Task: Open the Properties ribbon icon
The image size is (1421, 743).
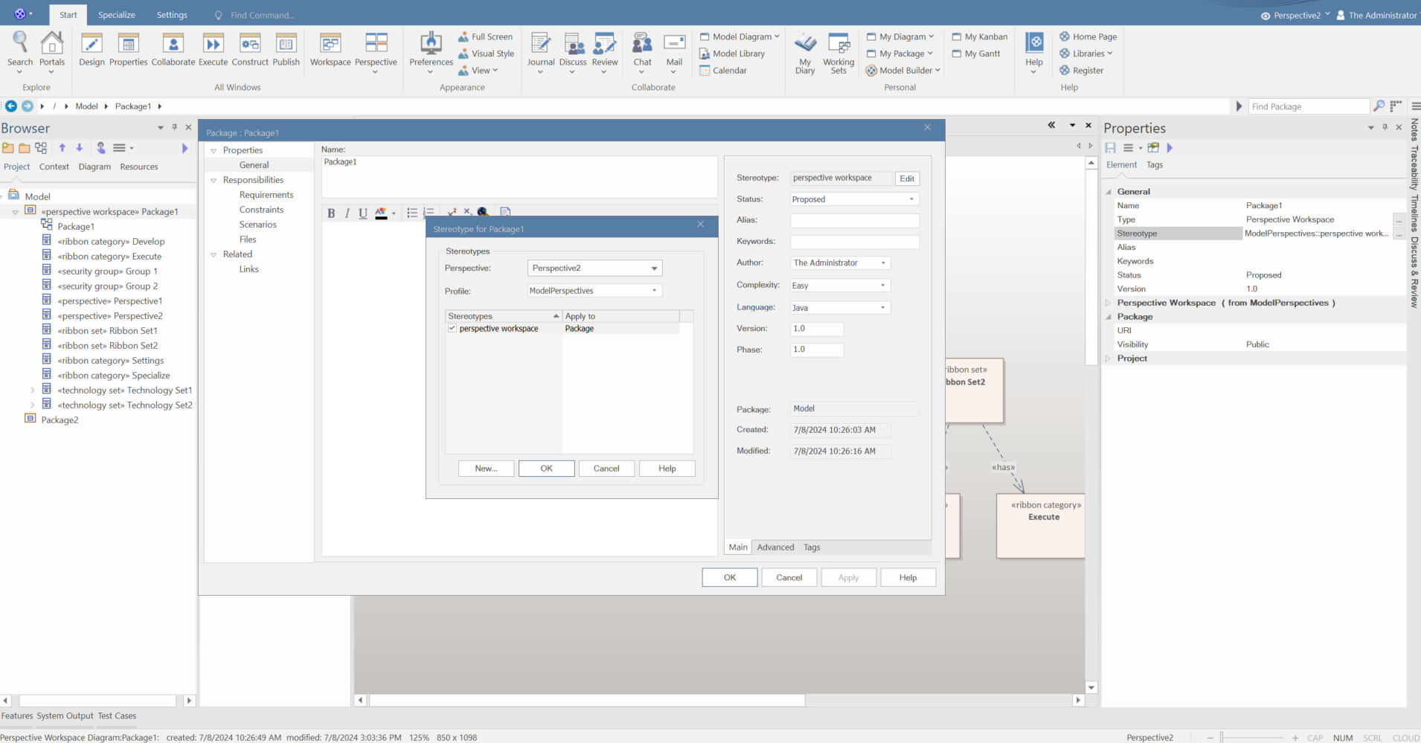Action: click(129, 49)
